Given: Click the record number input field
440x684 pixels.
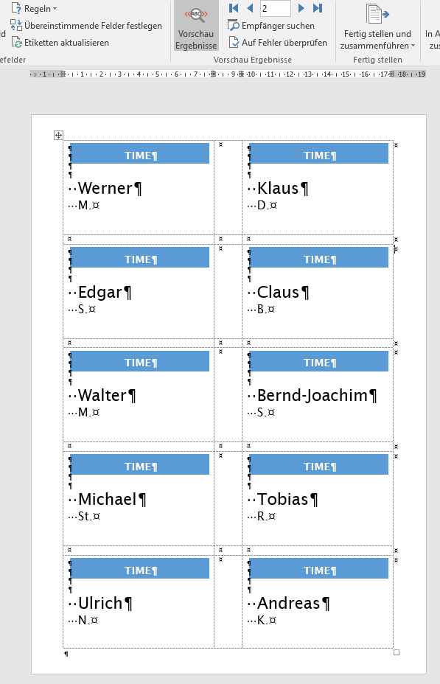Looking at the screenshot, I should pyautogui.click(x=275, y=8).
